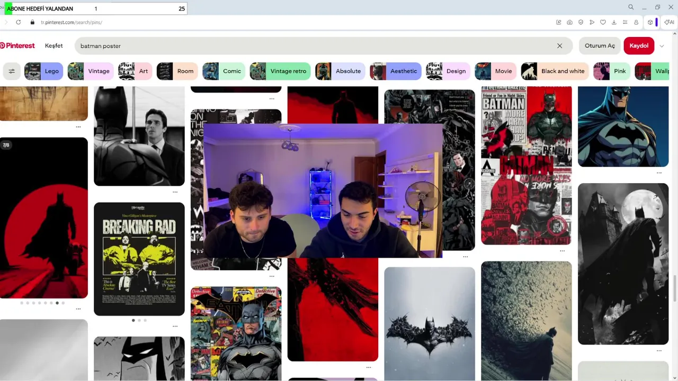Bookmark page with the heart icon
This screenshot has width=678, height=381.
[x=603, y=22]
